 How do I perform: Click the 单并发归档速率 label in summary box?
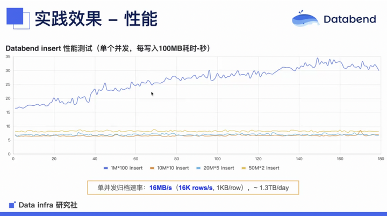120,188
